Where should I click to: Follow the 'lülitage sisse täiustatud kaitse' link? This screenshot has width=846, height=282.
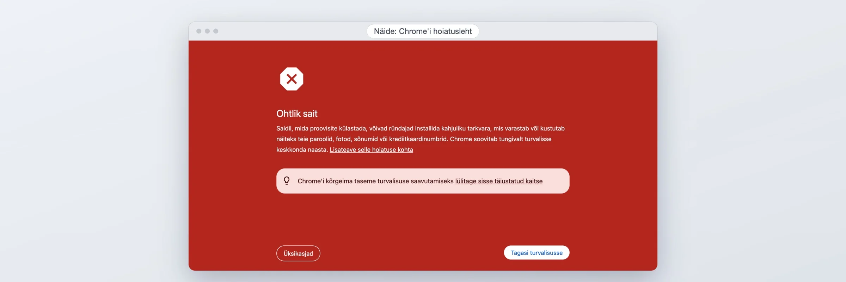(x=499, y=181)
